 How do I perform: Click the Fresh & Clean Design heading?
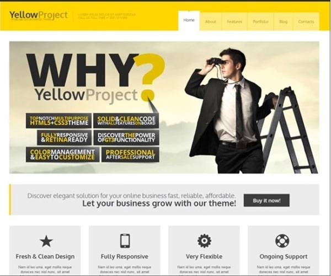(45, 257)
